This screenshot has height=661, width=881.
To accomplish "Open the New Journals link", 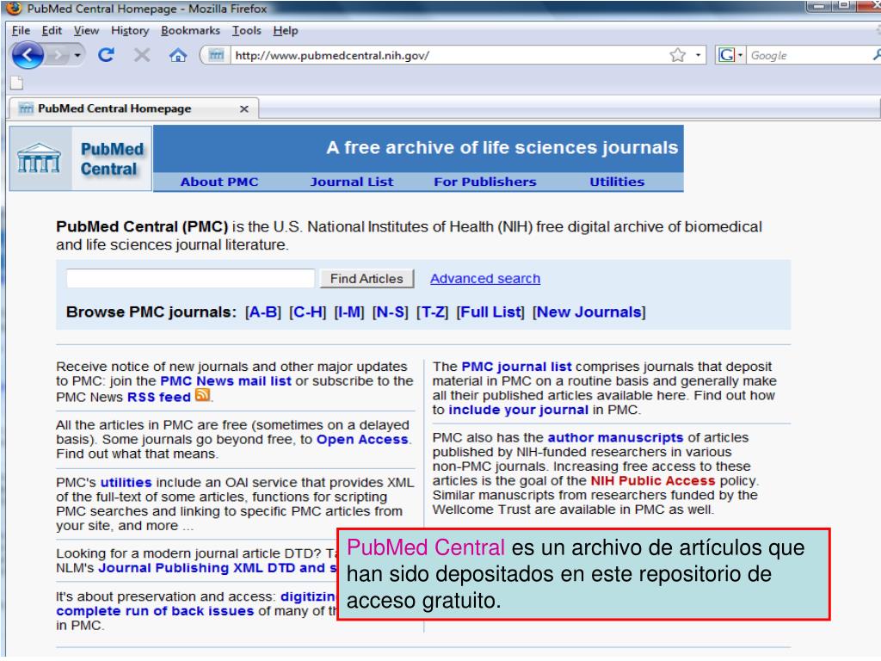I will coord(589,312).
